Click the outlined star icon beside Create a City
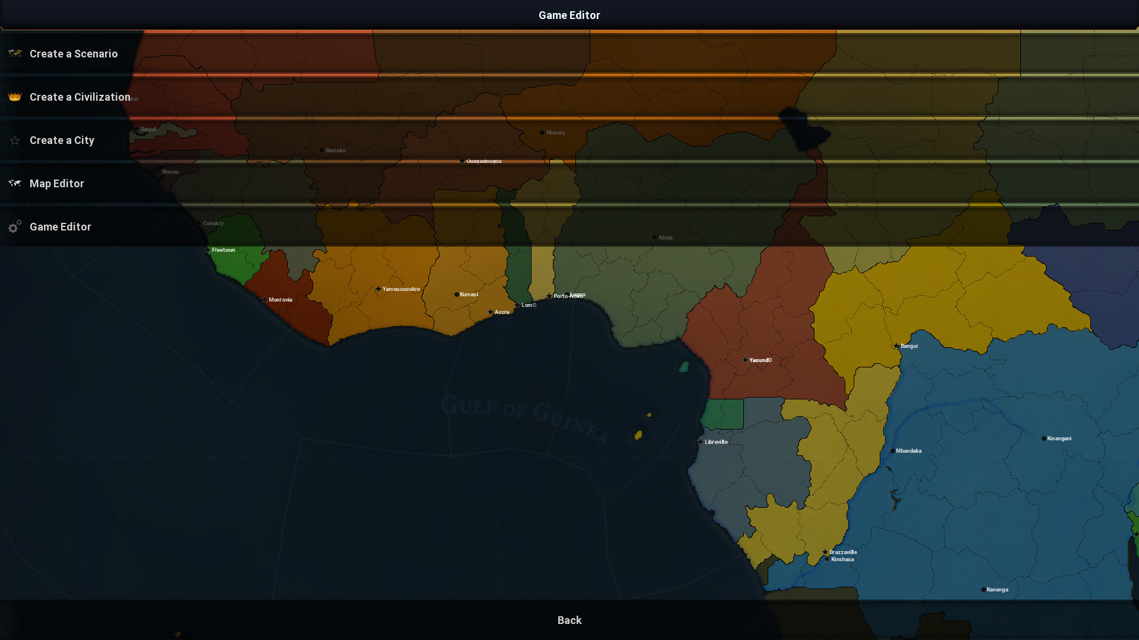The image size is (1139, 640). click(x=15, y=140)
